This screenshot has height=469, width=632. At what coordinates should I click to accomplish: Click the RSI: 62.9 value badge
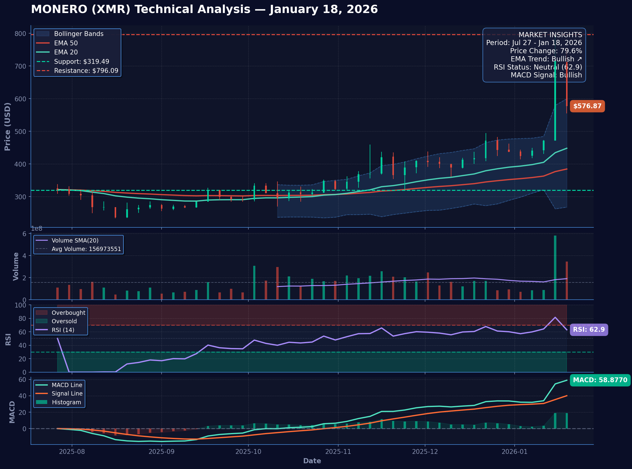click(588, 329)
